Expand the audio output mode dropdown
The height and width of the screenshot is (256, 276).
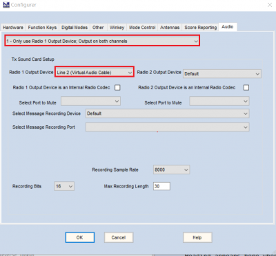(x=102, y=41)
